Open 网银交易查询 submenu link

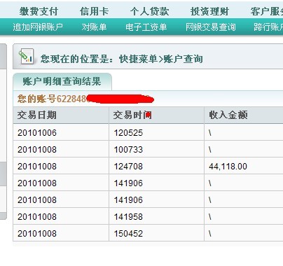211,27
